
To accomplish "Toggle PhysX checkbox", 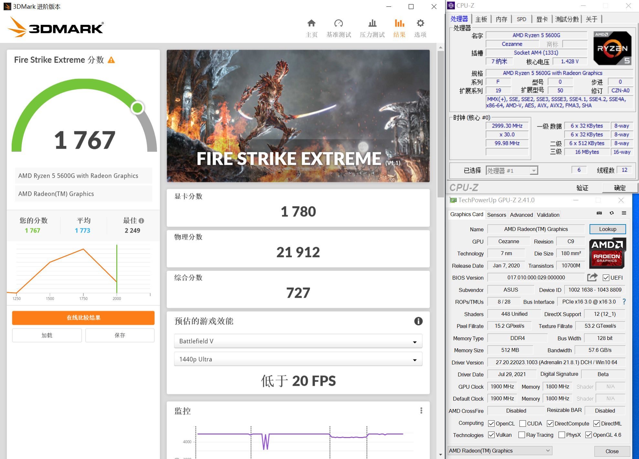I will 562,435.
